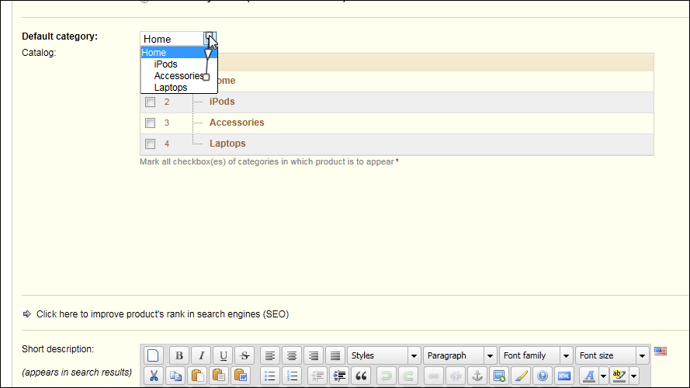Click the Blockquote icon
This screenshot has height=388, width=690.
361,376
